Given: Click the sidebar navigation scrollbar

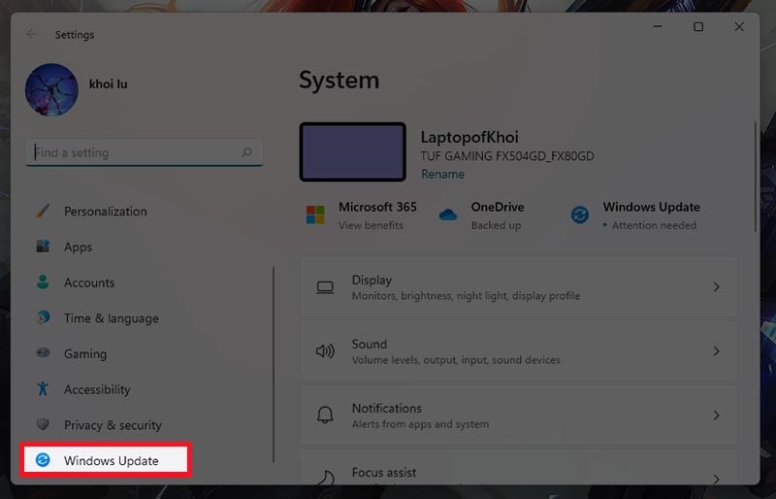Looking at the screenshot, I should [x=274, y=365].
